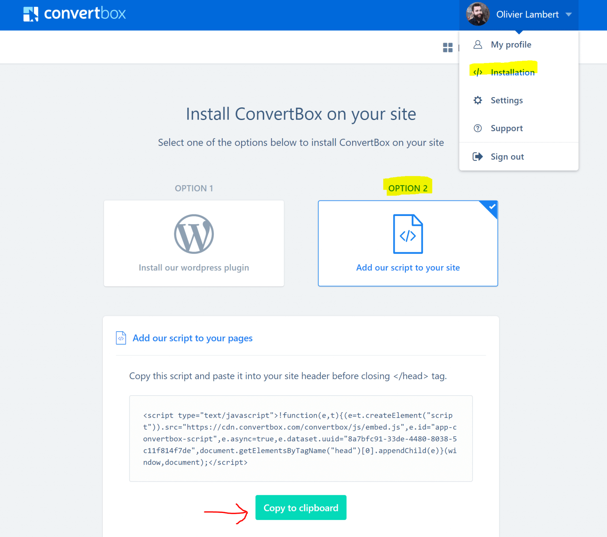Select Add our script to your site
The height and width of the screenshot is (537, 607).
tap(408, 268)
